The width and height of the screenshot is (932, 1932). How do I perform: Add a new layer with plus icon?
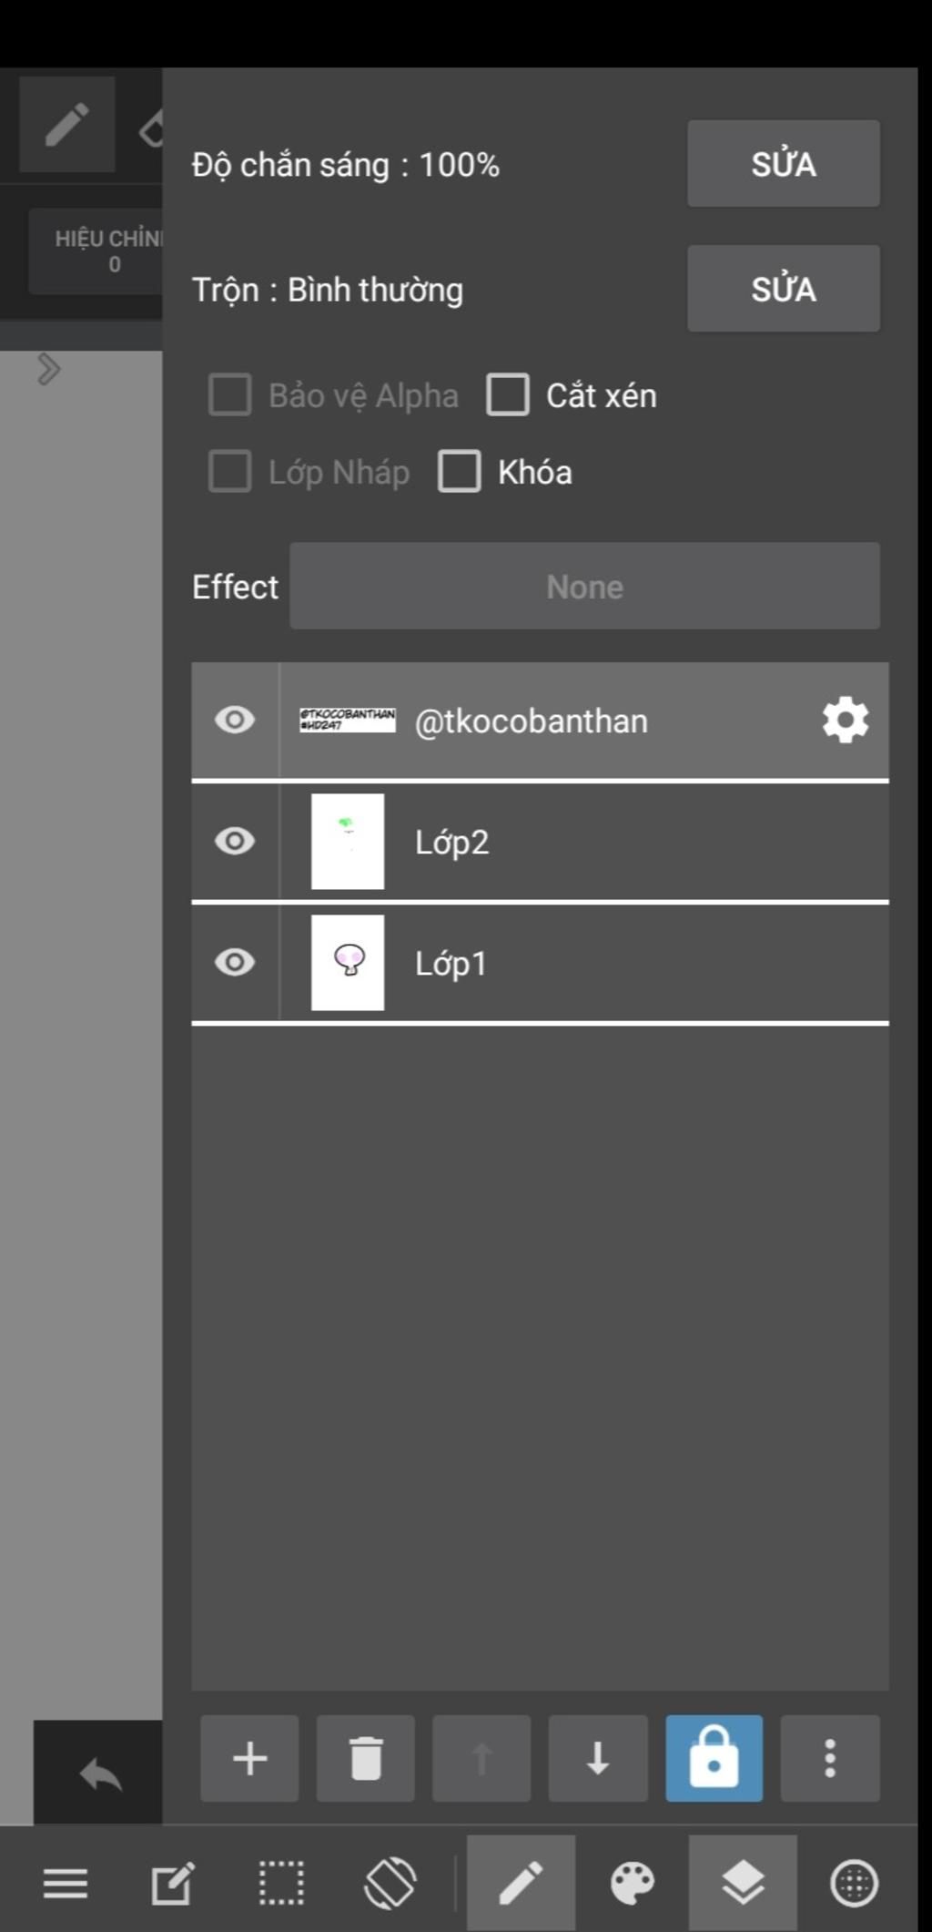(249, 1758)
